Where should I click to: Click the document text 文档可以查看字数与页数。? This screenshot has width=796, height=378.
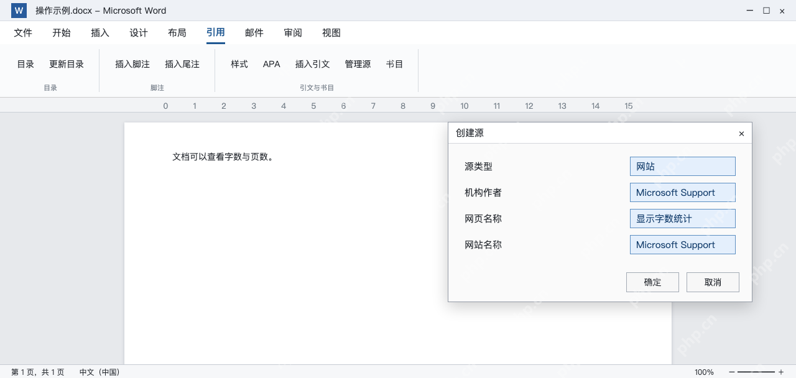point(223,157)
